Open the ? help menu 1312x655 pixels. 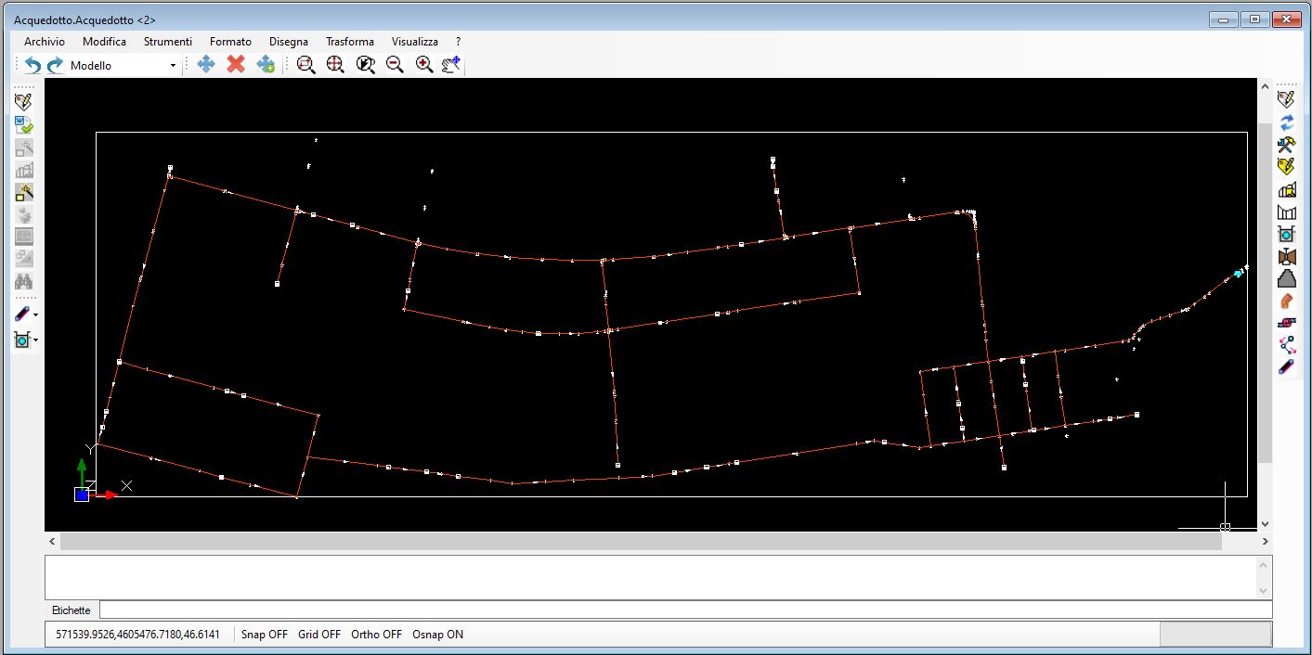click(x=458, y=42)
